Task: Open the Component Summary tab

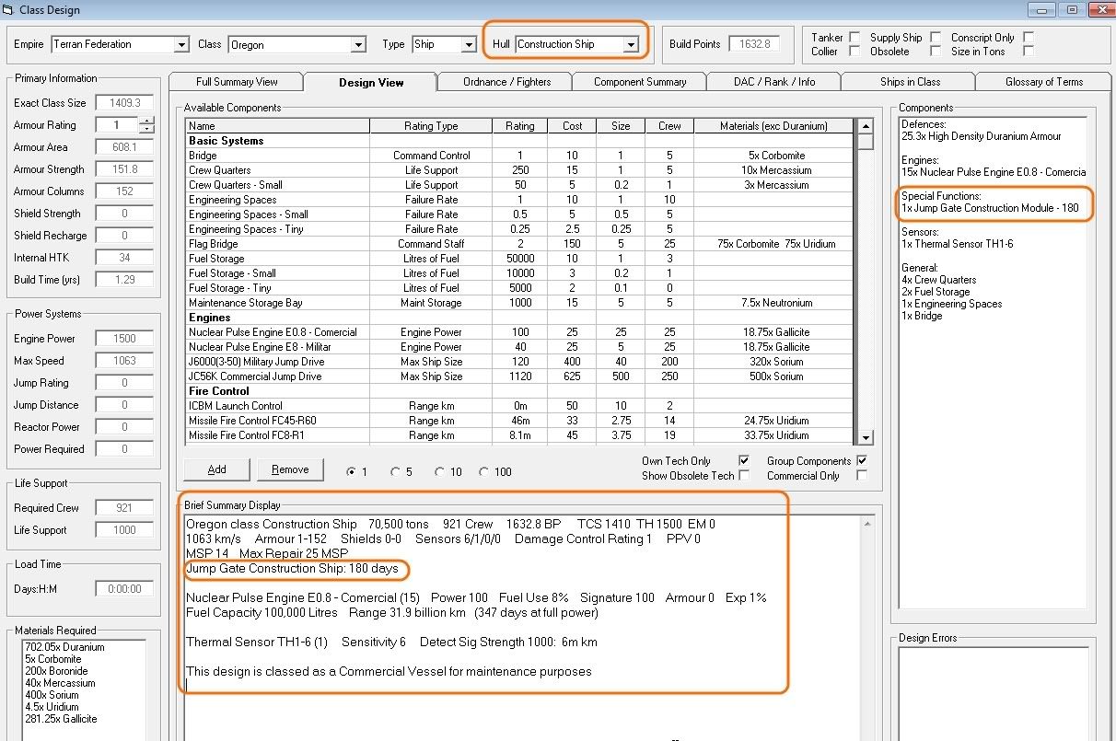Action: [x=640, y=82]
